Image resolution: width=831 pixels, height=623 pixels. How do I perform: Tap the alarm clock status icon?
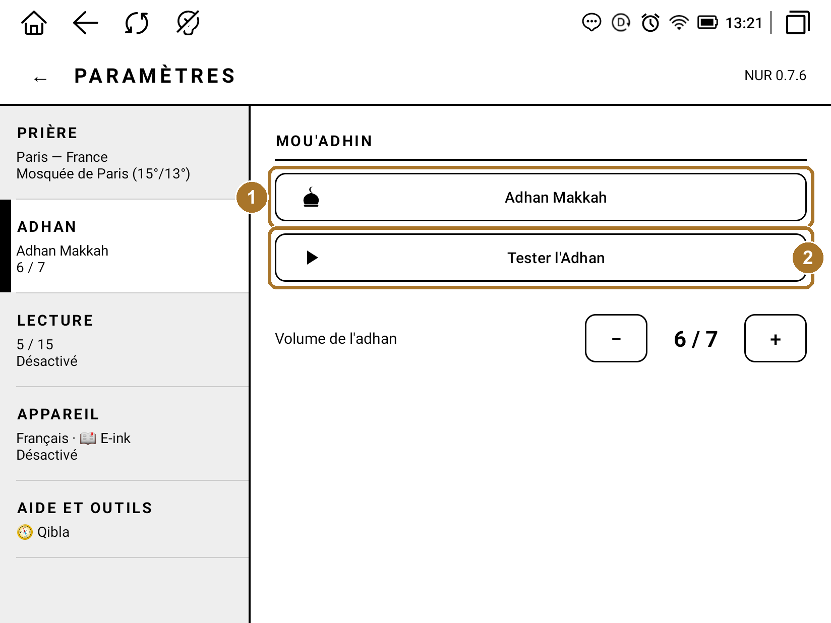[650, 23]
